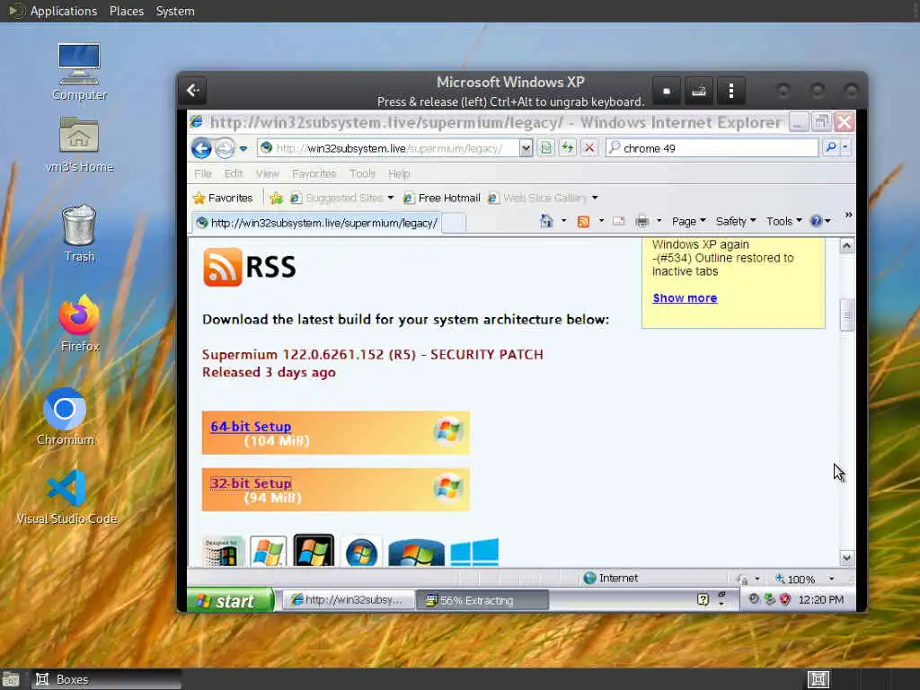This screenshot has width=920, height=690.
Task: Click the search box containing chrome 49
Action: coord(712,148)
